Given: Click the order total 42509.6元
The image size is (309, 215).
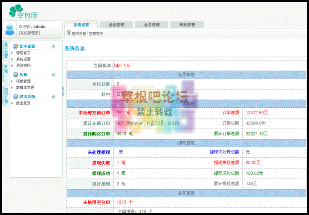Looking at the screenshot, I should tap(255, 123).
